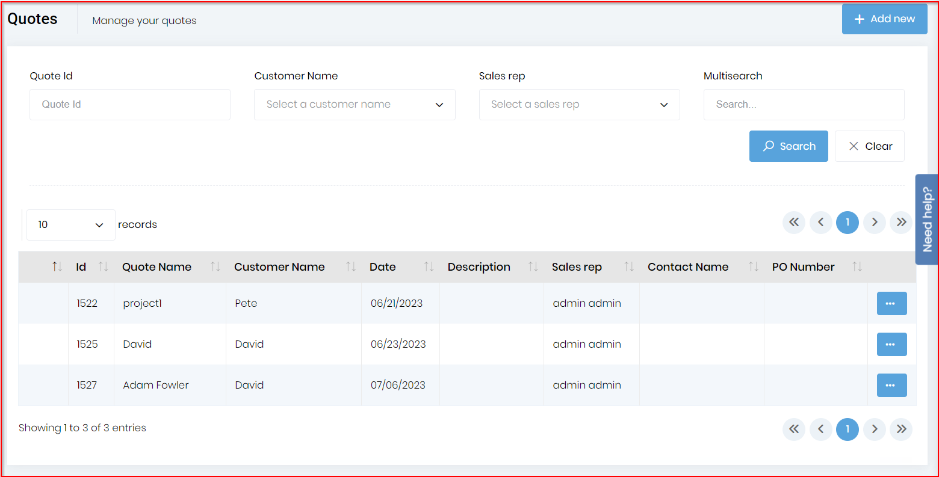Go to first page in top pagination
The width and height of the screenshot is (939, 477).
794,223
